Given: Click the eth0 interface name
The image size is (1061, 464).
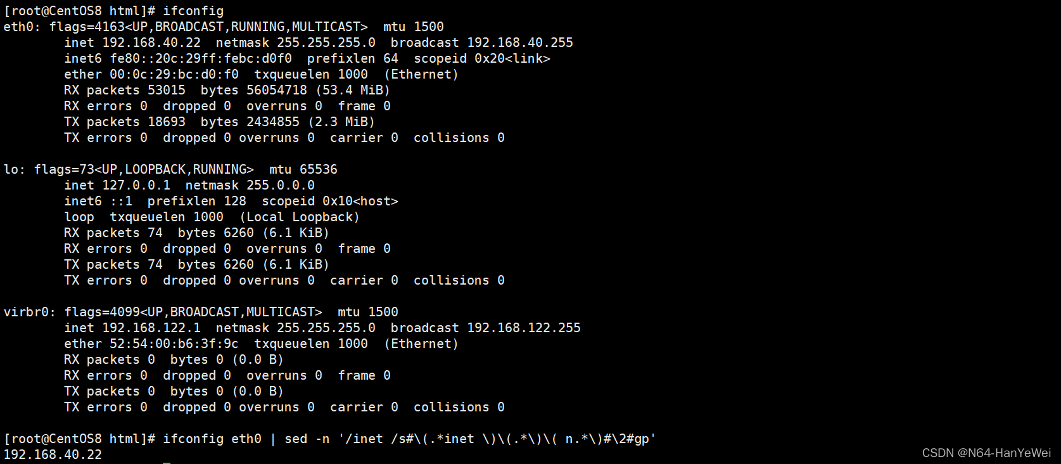Looking at the screenshot, I should (18, 27).
